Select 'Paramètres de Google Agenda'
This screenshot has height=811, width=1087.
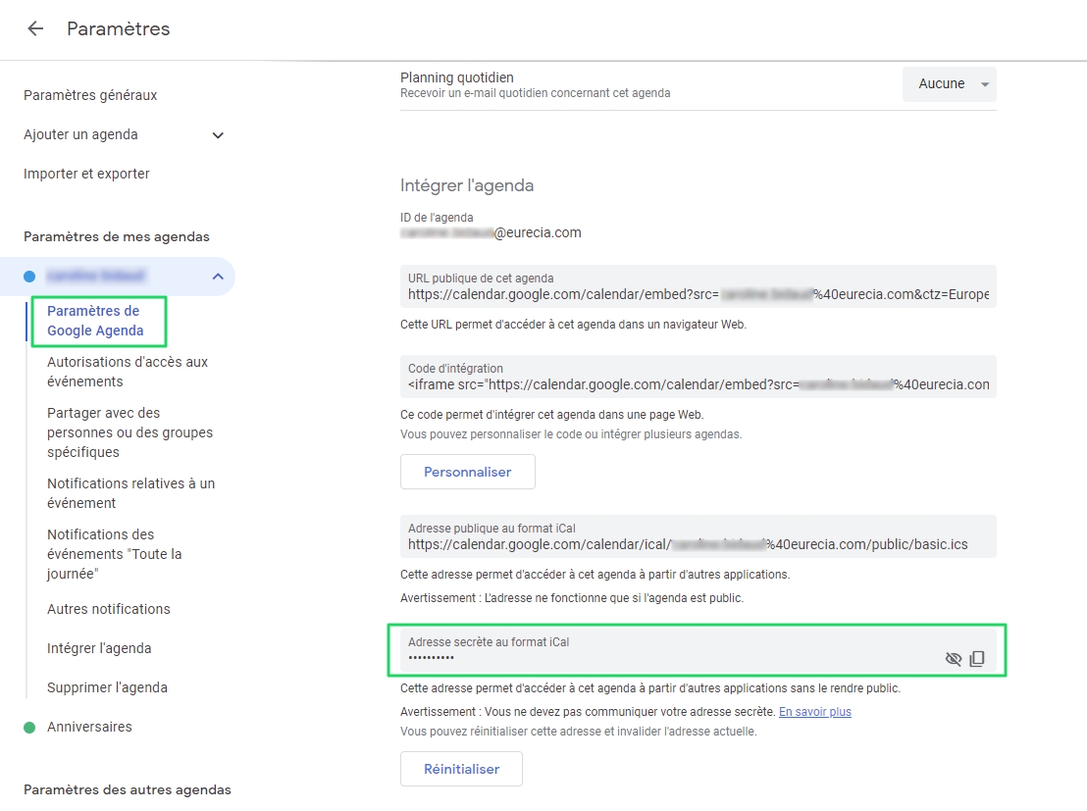95,321
